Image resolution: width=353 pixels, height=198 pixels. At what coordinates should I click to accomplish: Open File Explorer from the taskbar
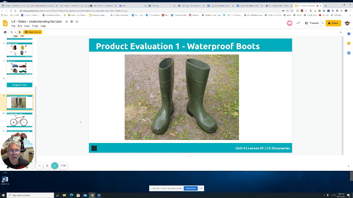64,195
